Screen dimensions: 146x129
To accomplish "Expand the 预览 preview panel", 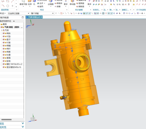I will [23, 123].
